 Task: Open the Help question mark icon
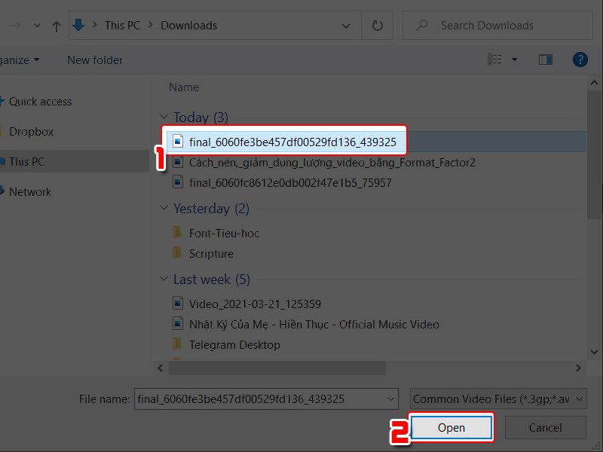[580, 60]
